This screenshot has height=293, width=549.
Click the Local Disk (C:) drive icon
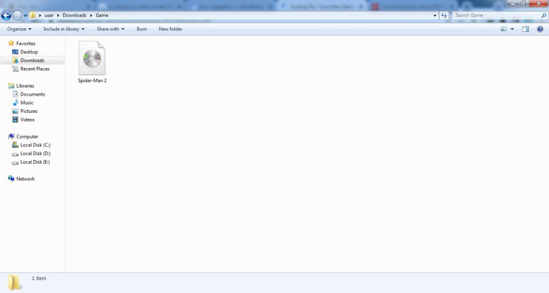point(15,145)
